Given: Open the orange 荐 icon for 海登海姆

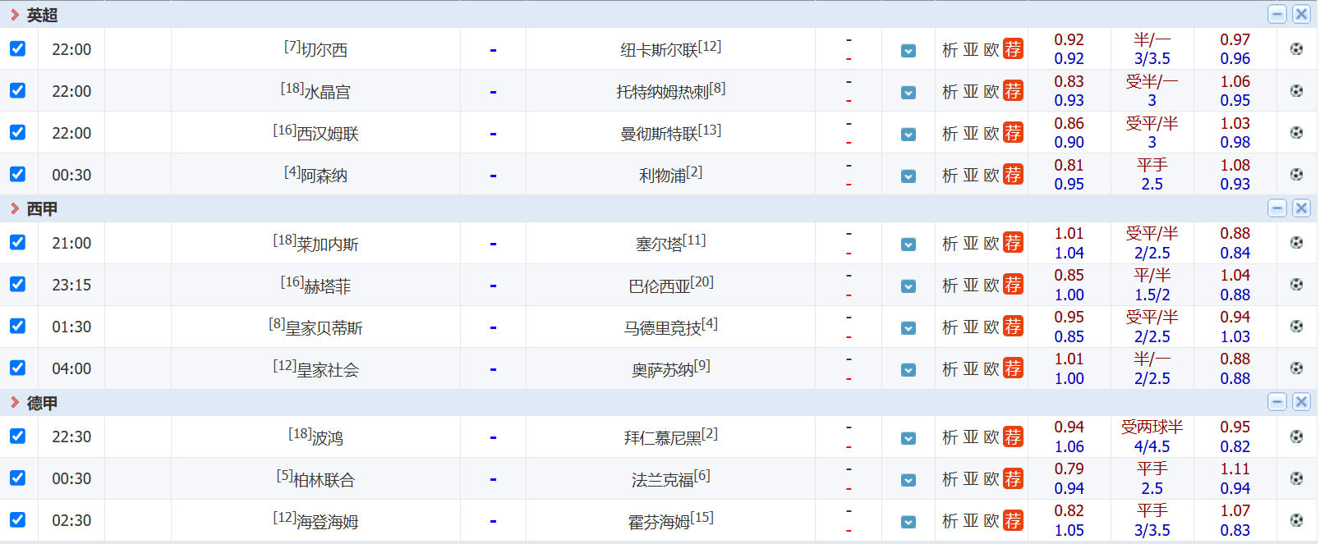Looking at the screenshot, I should [x=1013, y=520].
